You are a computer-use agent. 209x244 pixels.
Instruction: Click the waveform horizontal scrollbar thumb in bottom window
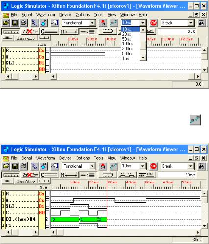tap(60, 232)
